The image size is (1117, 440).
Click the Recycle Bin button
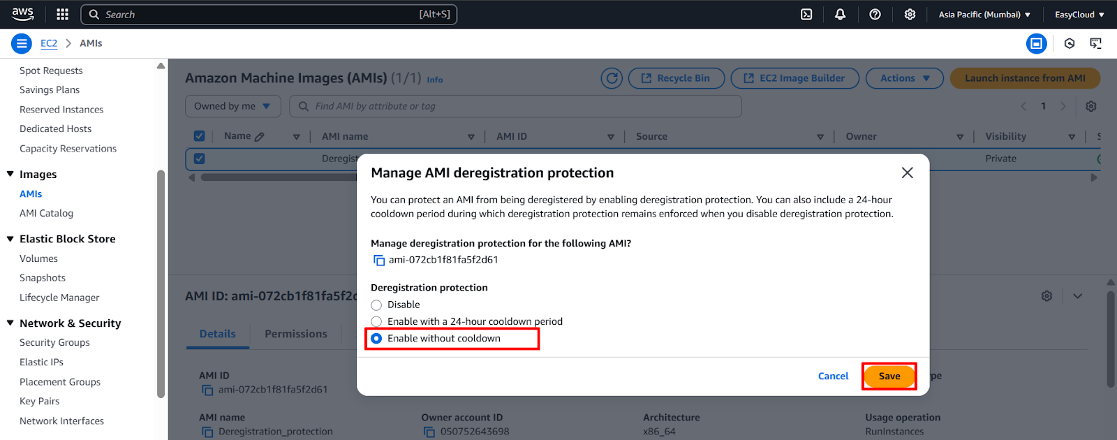coord(676,78)
